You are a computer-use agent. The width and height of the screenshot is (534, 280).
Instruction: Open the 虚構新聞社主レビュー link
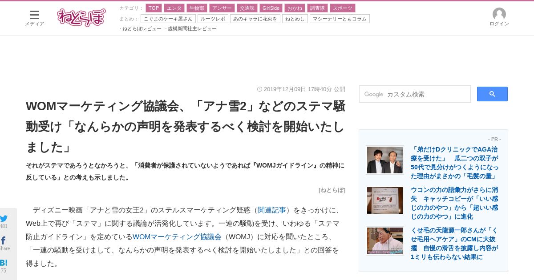coord(192,28)
